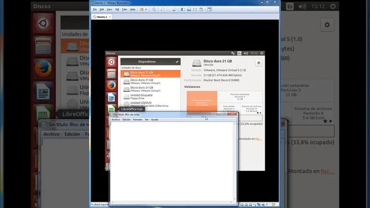Viewport: 370px width, 208px height.
Task: Click the 15:12 clock in Ubuntu panel
Action: (254, 53)
